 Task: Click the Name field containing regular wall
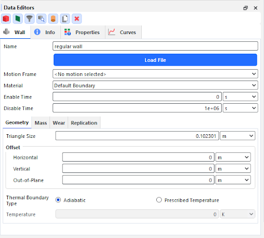coord(155,46)
